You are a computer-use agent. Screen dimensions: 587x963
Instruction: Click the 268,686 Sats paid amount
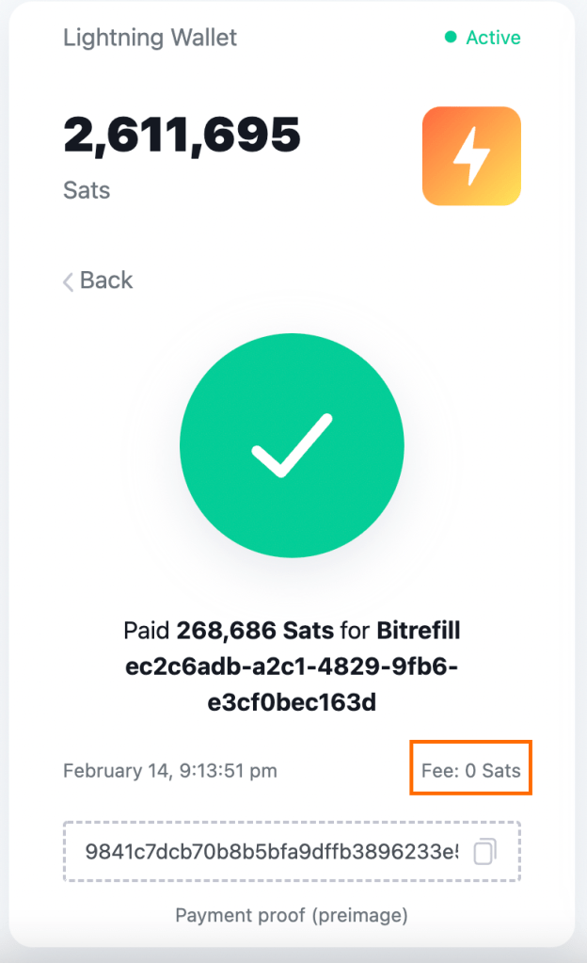(254, 630)
